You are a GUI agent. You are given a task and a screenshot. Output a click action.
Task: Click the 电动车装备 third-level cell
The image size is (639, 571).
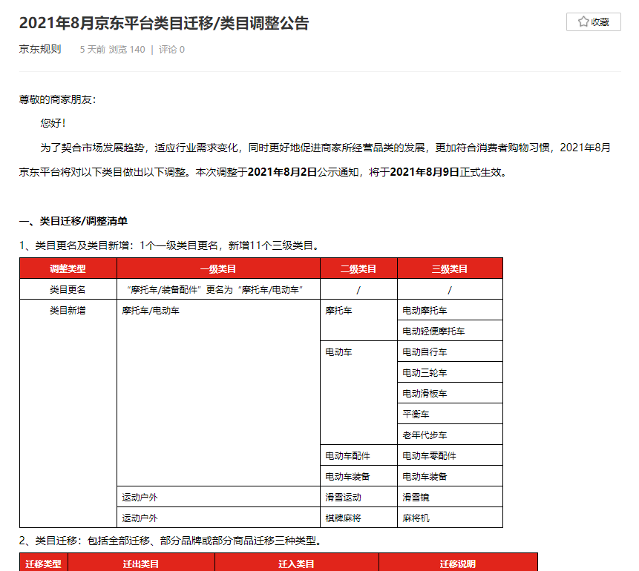click(450, 476)
